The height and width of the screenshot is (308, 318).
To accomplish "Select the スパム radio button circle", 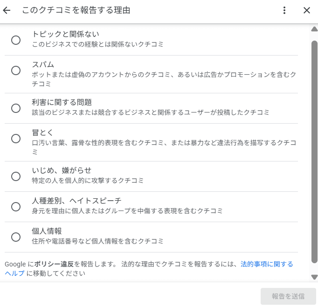I will (16, 70).
